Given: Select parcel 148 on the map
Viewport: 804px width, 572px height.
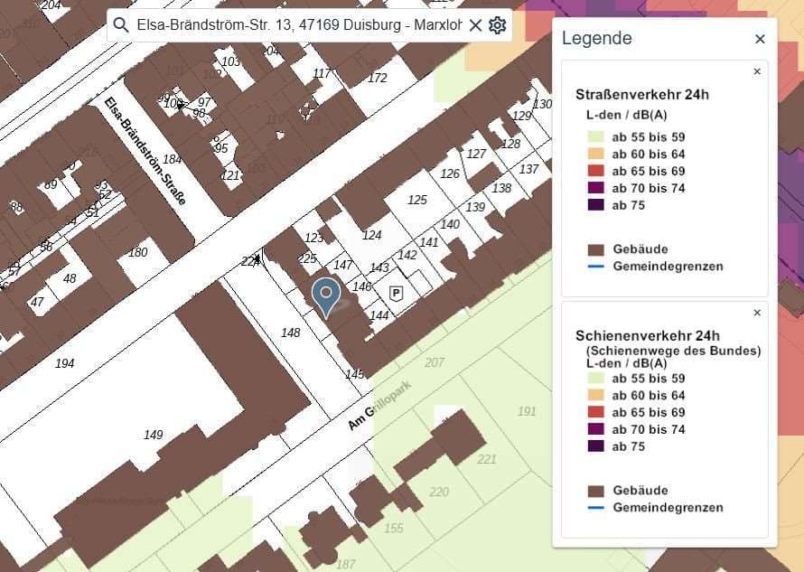Looking at the screenshot, I should tap(290, 333).
